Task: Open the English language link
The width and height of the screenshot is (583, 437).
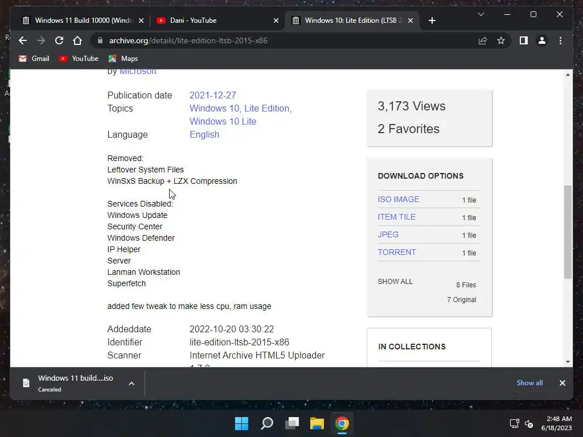Action: click(204, 134)
